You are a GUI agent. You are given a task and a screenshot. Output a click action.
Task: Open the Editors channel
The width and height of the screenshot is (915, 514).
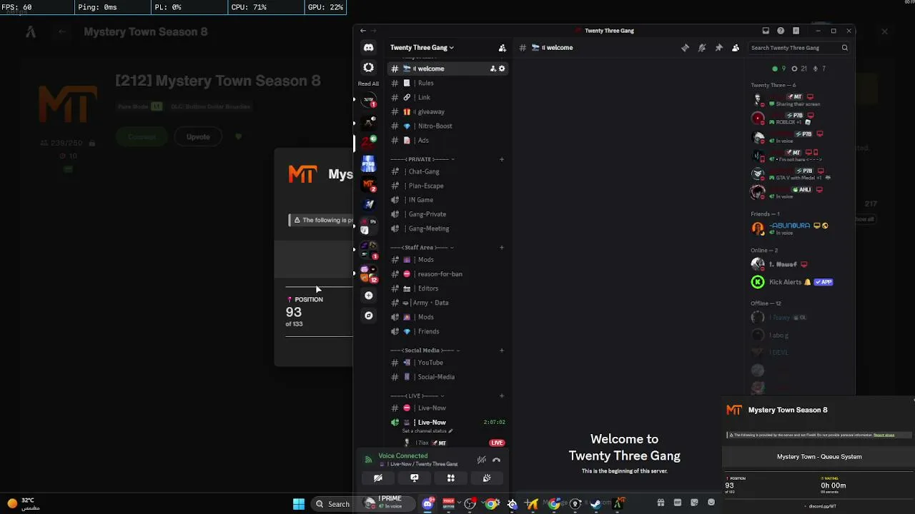(448, 288)
